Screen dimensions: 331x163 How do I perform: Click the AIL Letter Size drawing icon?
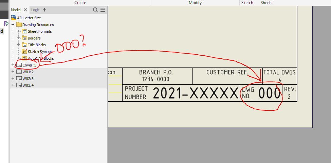14,18
